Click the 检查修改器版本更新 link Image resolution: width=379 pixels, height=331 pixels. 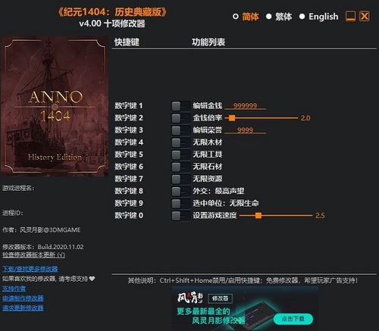point(33,255)
